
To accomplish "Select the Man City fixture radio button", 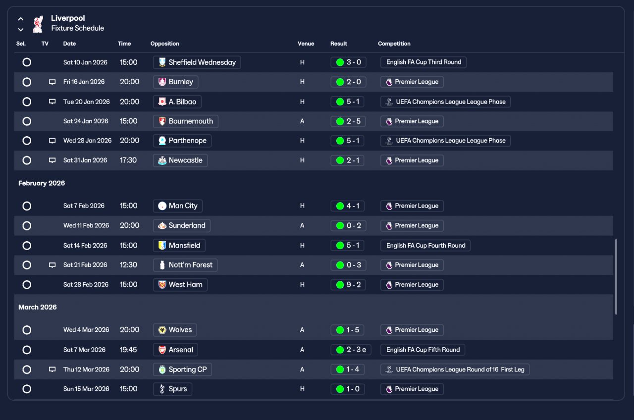I will click(27, 206).
